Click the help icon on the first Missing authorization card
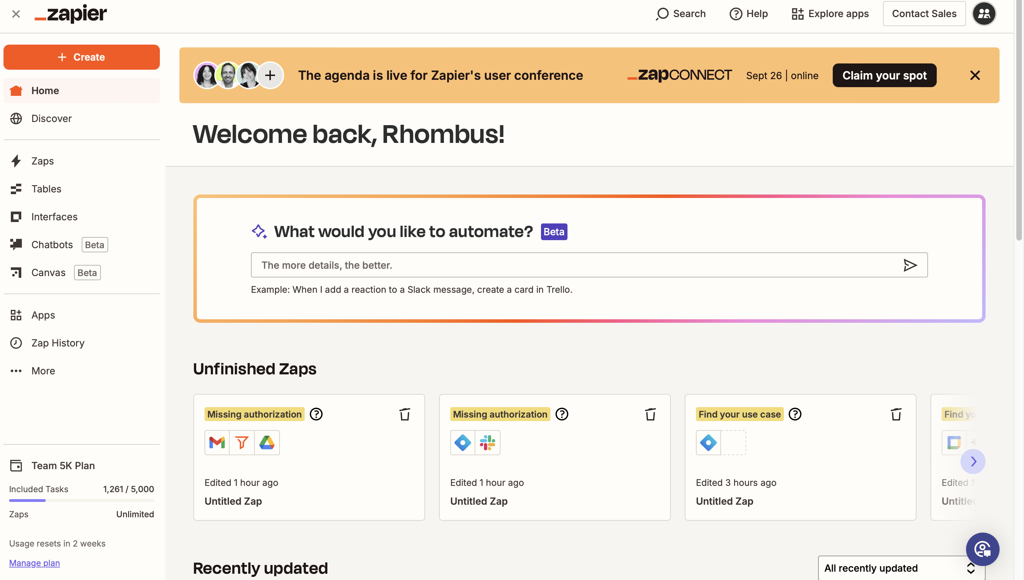 click(x=316, y=414)
